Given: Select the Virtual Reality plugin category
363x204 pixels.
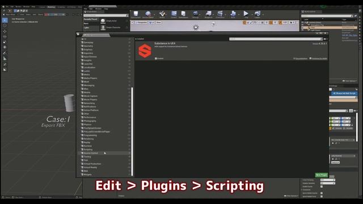Looking at the screenshot, I should (90, 168).
